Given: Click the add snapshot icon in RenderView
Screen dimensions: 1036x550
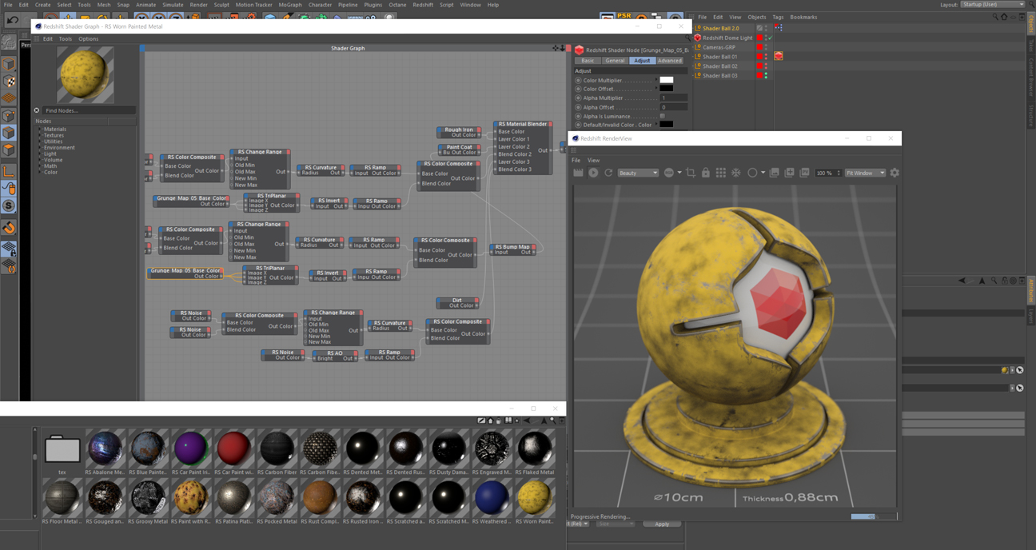Looking at the screenshot, I should [x=789, y=173].
